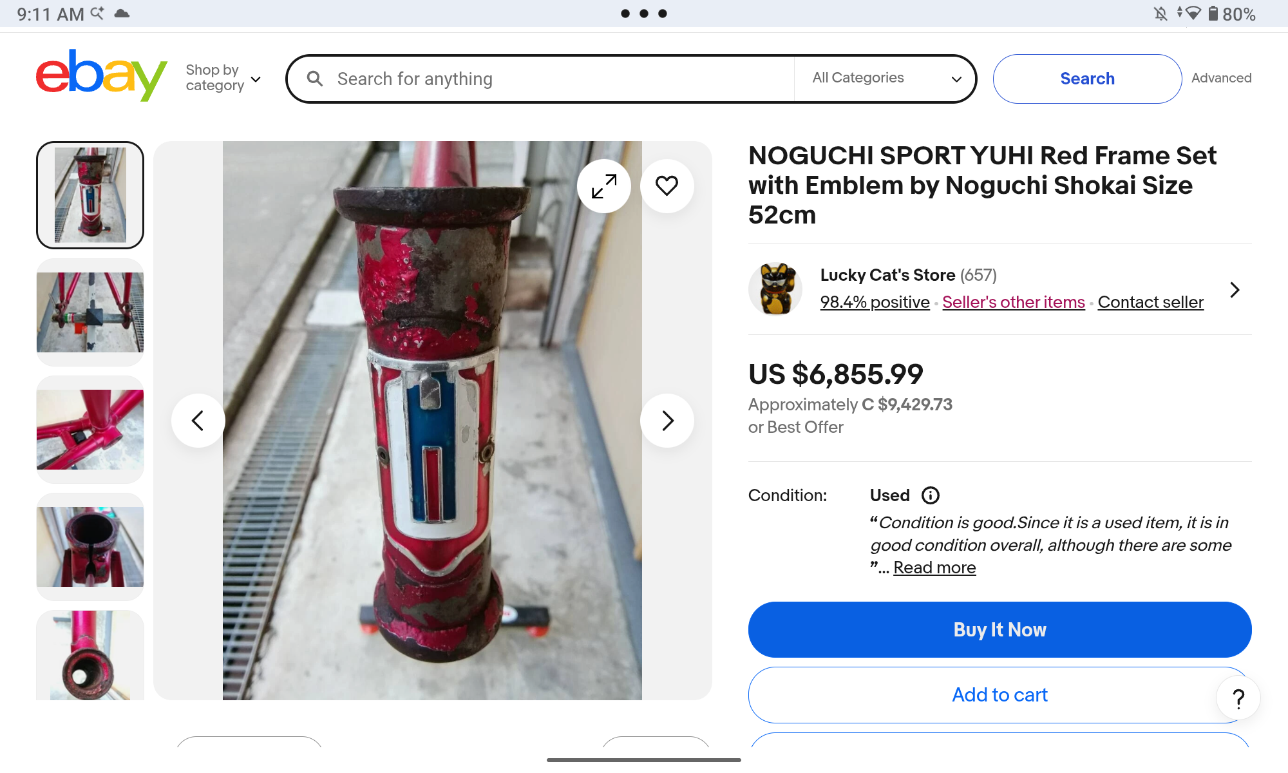Click the Buy It Now button
Screen dimensions: 1288x773
click(999, 629)
